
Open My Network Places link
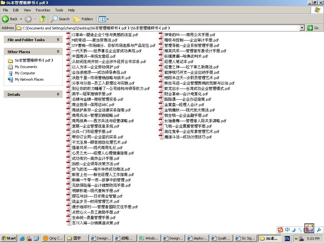coord(29,79)
